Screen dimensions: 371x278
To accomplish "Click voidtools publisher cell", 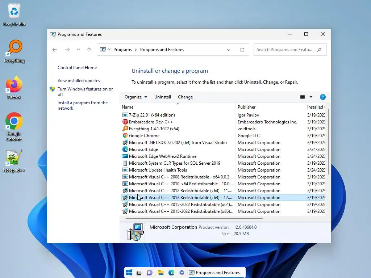I will pyautogui.click(x=246, y=129).
